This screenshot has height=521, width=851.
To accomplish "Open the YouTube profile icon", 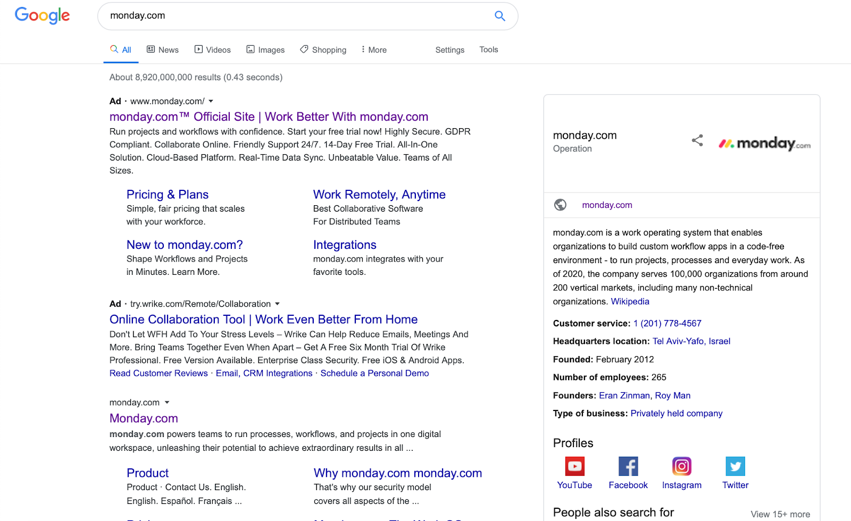I will pyautogui.click(x=574, y=466).
